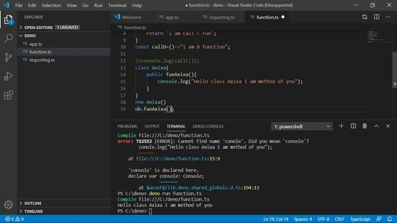The image size is (397, 223).
Task: Switch to the Output panel tab
Action: pos(152,126)
